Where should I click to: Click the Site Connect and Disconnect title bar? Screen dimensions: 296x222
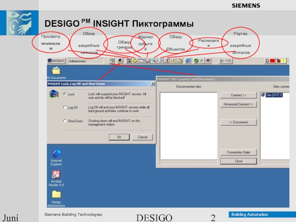coord(223,79)
